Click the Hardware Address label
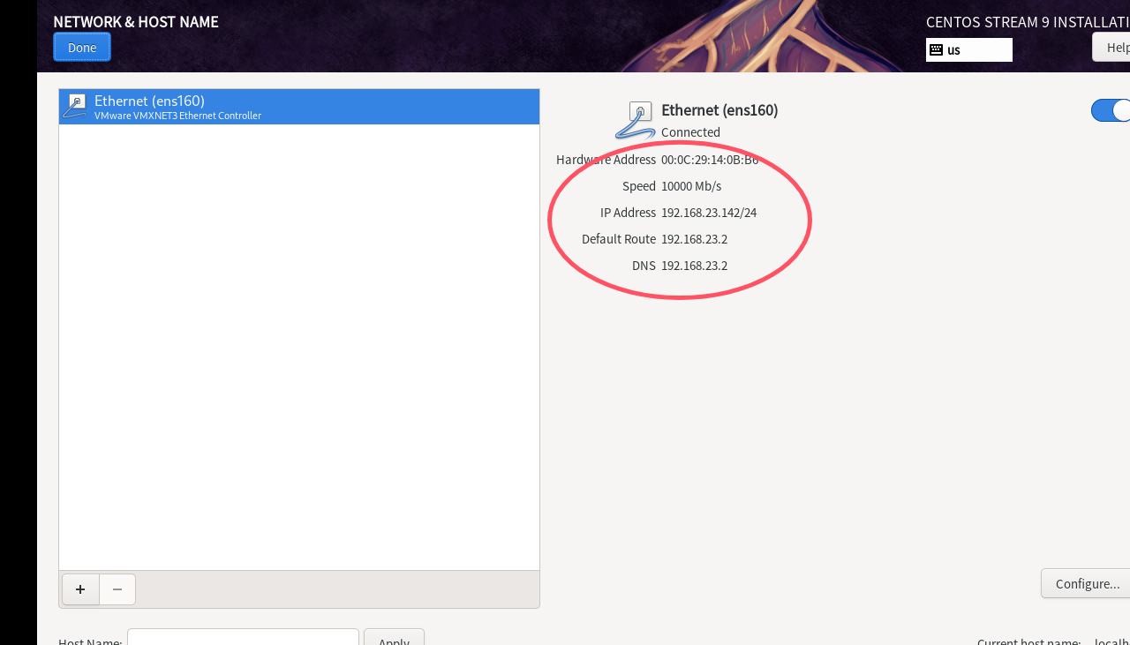The image size is (1130, 645). click(x=606, y=160)
